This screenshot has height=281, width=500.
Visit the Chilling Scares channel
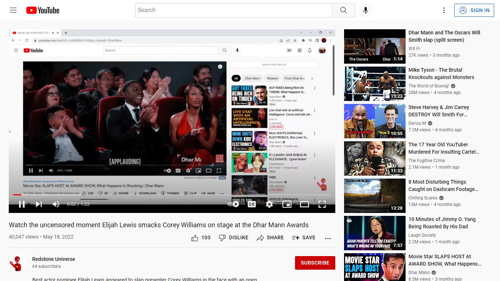[x=423, y=198]
